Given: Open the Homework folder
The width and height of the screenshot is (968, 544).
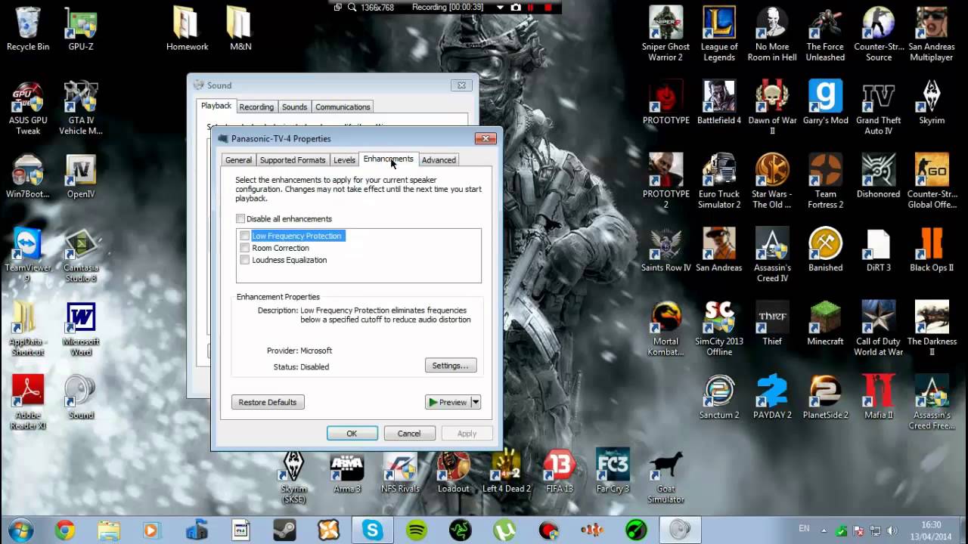Looking at the screenshot, I should 187,29.
